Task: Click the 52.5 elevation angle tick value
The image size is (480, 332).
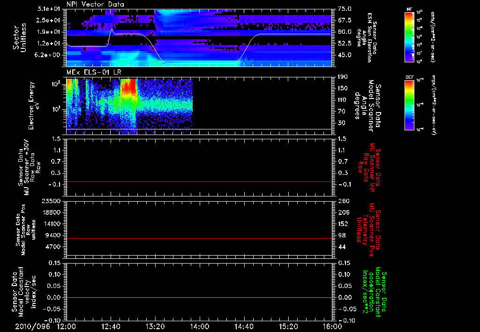Action: (345, 44)
